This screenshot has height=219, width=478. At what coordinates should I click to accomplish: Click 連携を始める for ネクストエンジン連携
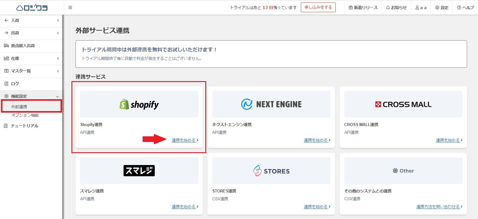coord(317,140)
